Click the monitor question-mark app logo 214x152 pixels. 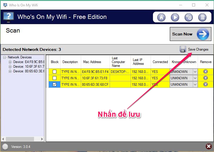[8, 17]
